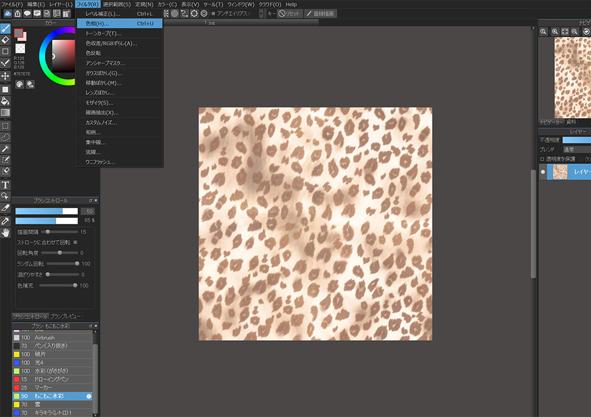Pick the Magic Wand selection tool

5,148
